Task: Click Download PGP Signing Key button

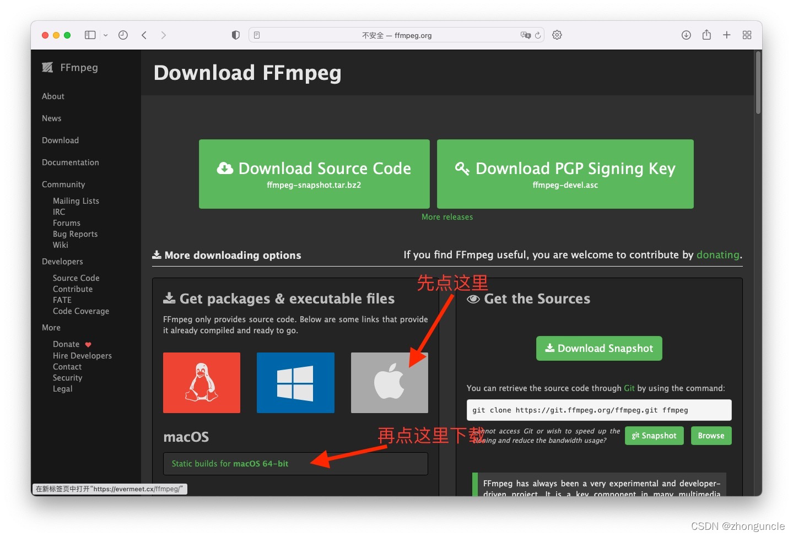Action: (x=565, y=174)
